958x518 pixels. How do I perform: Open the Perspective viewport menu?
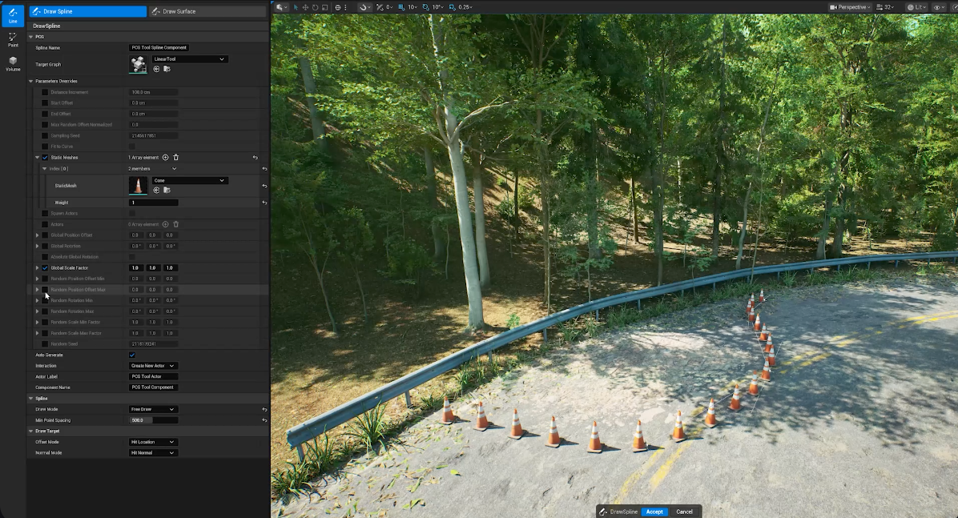click(x=852, y=7)
